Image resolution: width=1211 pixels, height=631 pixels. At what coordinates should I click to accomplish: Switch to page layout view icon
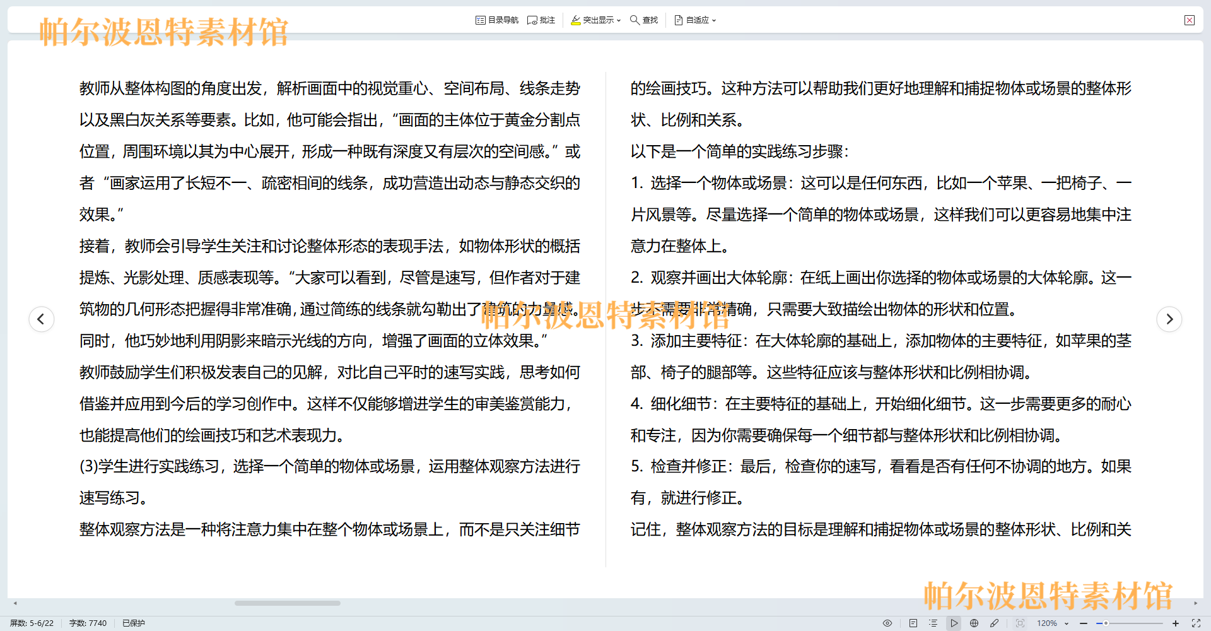[x=913, y=623]
